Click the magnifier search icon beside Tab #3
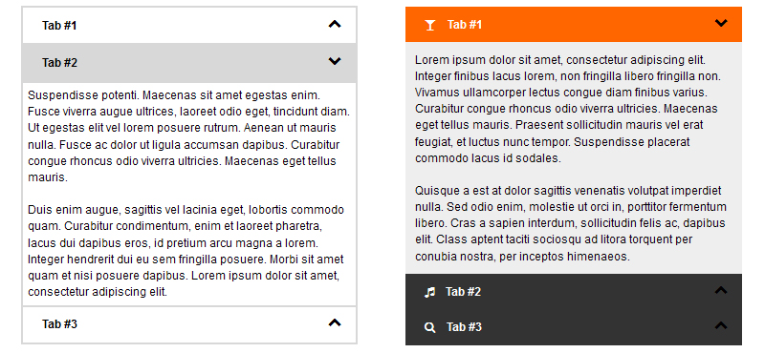The width and height of the screenshot is (765, 353). pyautogui.click(x=429, y=327)
